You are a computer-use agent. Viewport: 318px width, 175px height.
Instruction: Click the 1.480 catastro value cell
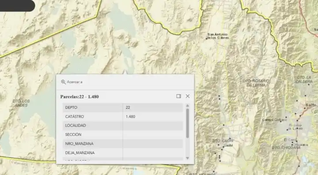click(153, 116)
